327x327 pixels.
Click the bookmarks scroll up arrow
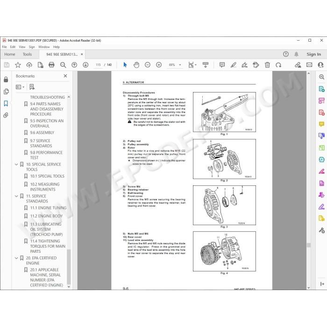[69, 97]
